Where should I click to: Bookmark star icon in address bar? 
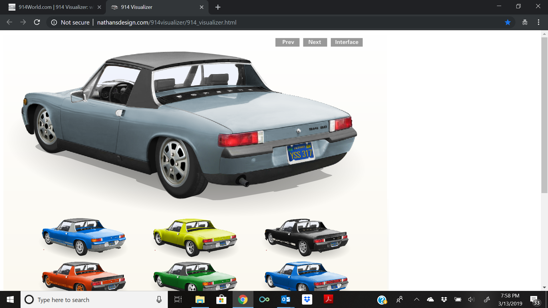[x=508, y=22]
